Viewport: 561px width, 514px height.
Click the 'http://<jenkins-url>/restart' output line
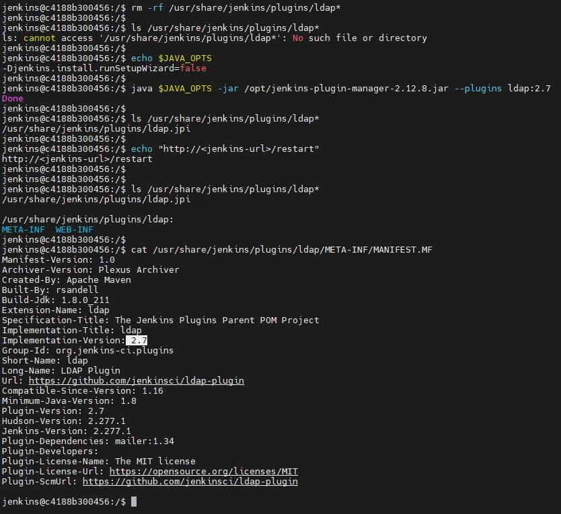(77, 159)
